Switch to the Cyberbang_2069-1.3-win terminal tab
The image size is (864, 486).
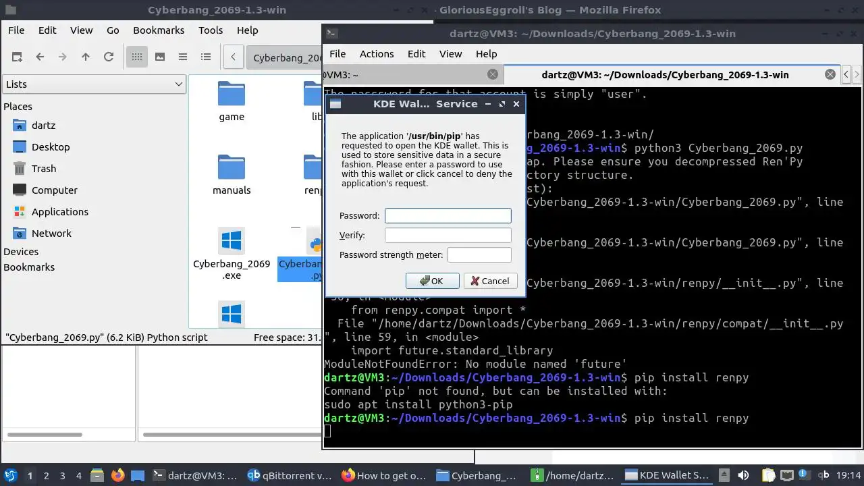pos(665,75)
